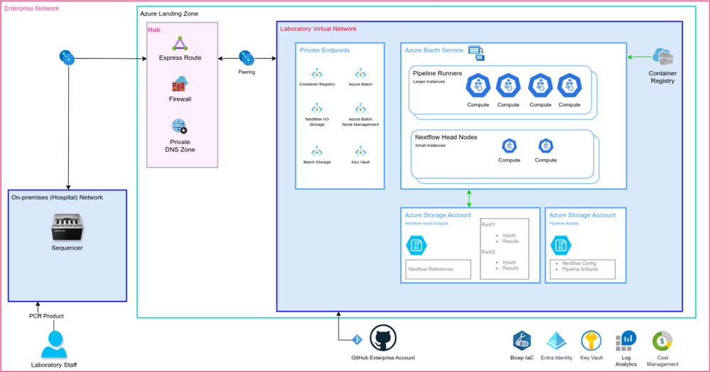Click the Express Route triangle icon

point(180,43)
